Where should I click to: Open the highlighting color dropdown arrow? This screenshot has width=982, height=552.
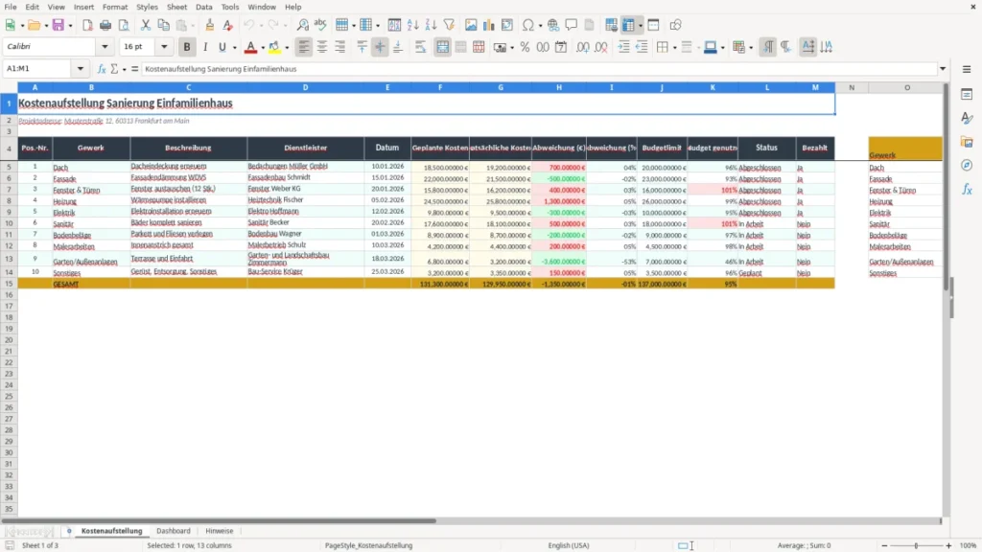pyautogui.click(x=287, y=47)
